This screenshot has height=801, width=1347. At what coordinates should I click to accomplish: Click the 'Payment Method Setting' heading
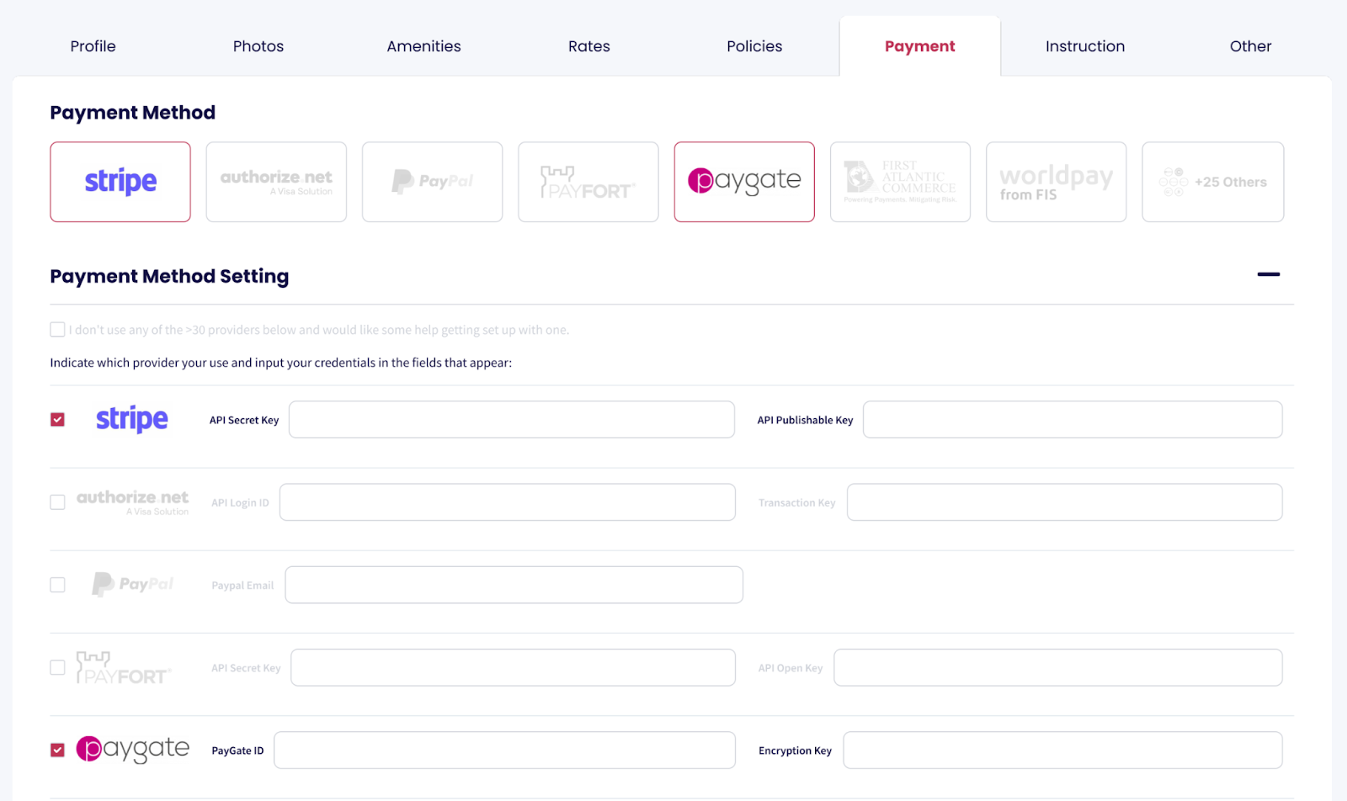point(169,276)
